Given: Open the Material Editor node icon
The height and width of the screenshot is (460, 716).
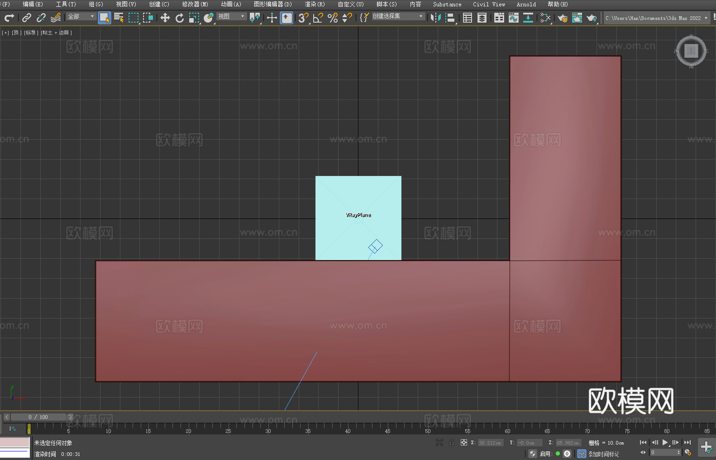Looking at the screenshot, I should [x=545, y=18].
